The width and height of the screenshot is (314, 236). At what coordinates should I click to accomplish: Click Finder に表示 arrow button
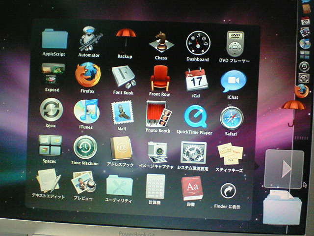[228, 191]
